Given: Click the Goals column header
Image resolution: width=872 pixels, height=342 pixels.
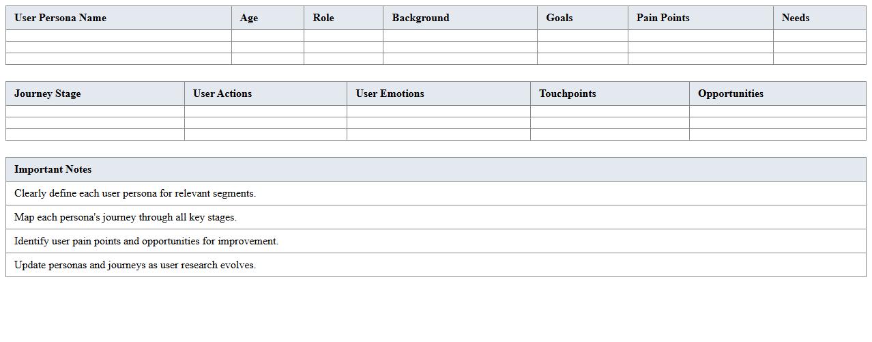Looking at the screenshot, I should (x=559, y=18).
